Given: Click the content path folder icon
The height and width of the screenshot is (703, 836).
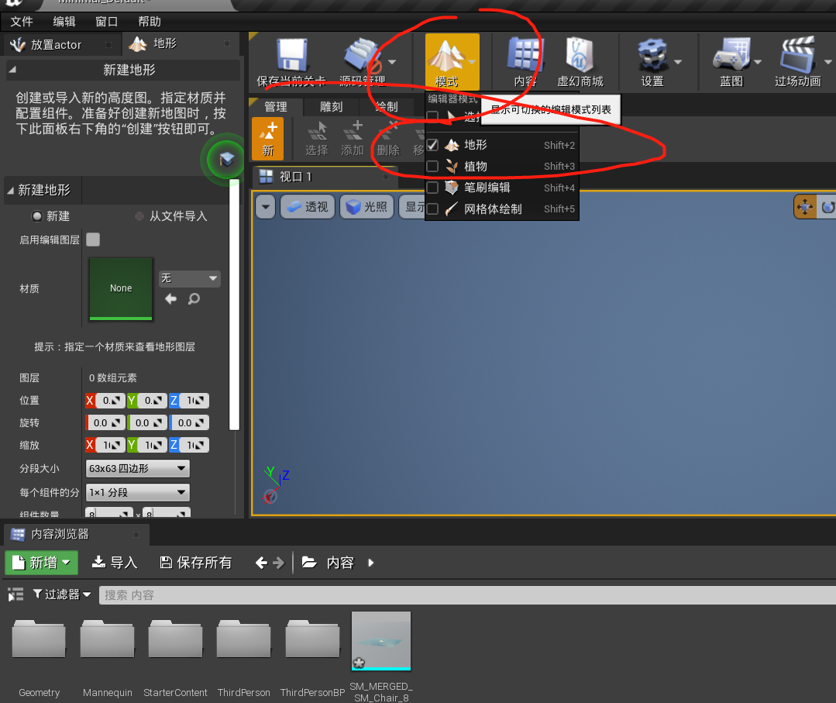Looking at the screenshot, I should [x=309, y=562].
